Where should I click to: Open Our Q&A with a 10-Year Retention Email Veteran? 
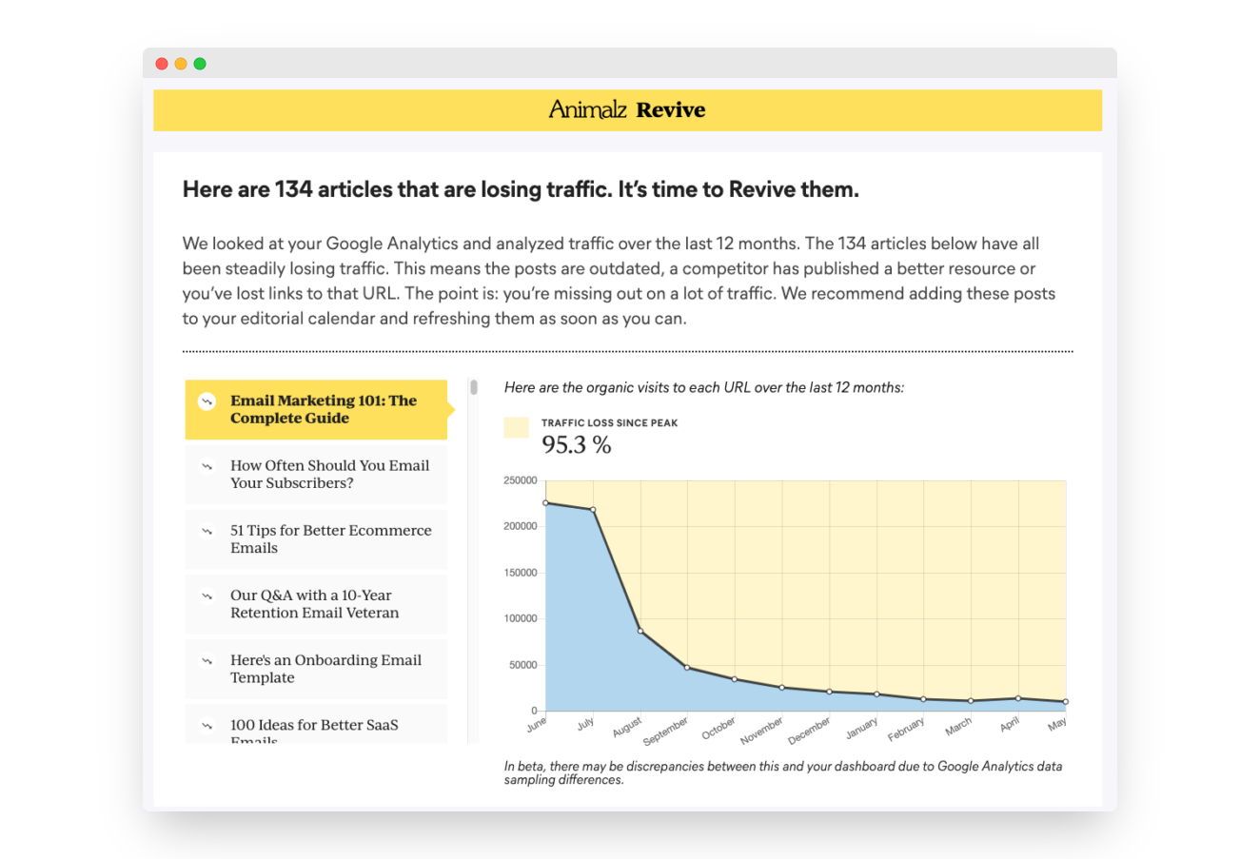(316, 604)
